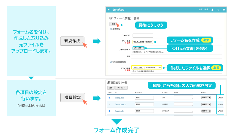Close the Styleflow panel with X icon
Viewport: 235px width, 136px height.
(x=109, y=10)
